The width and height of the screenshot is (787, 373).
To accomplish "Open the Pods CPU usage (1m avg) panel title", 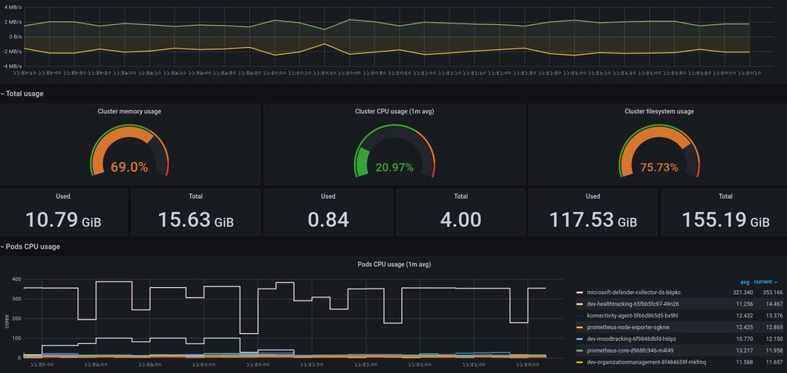I will tap(394, 264).
